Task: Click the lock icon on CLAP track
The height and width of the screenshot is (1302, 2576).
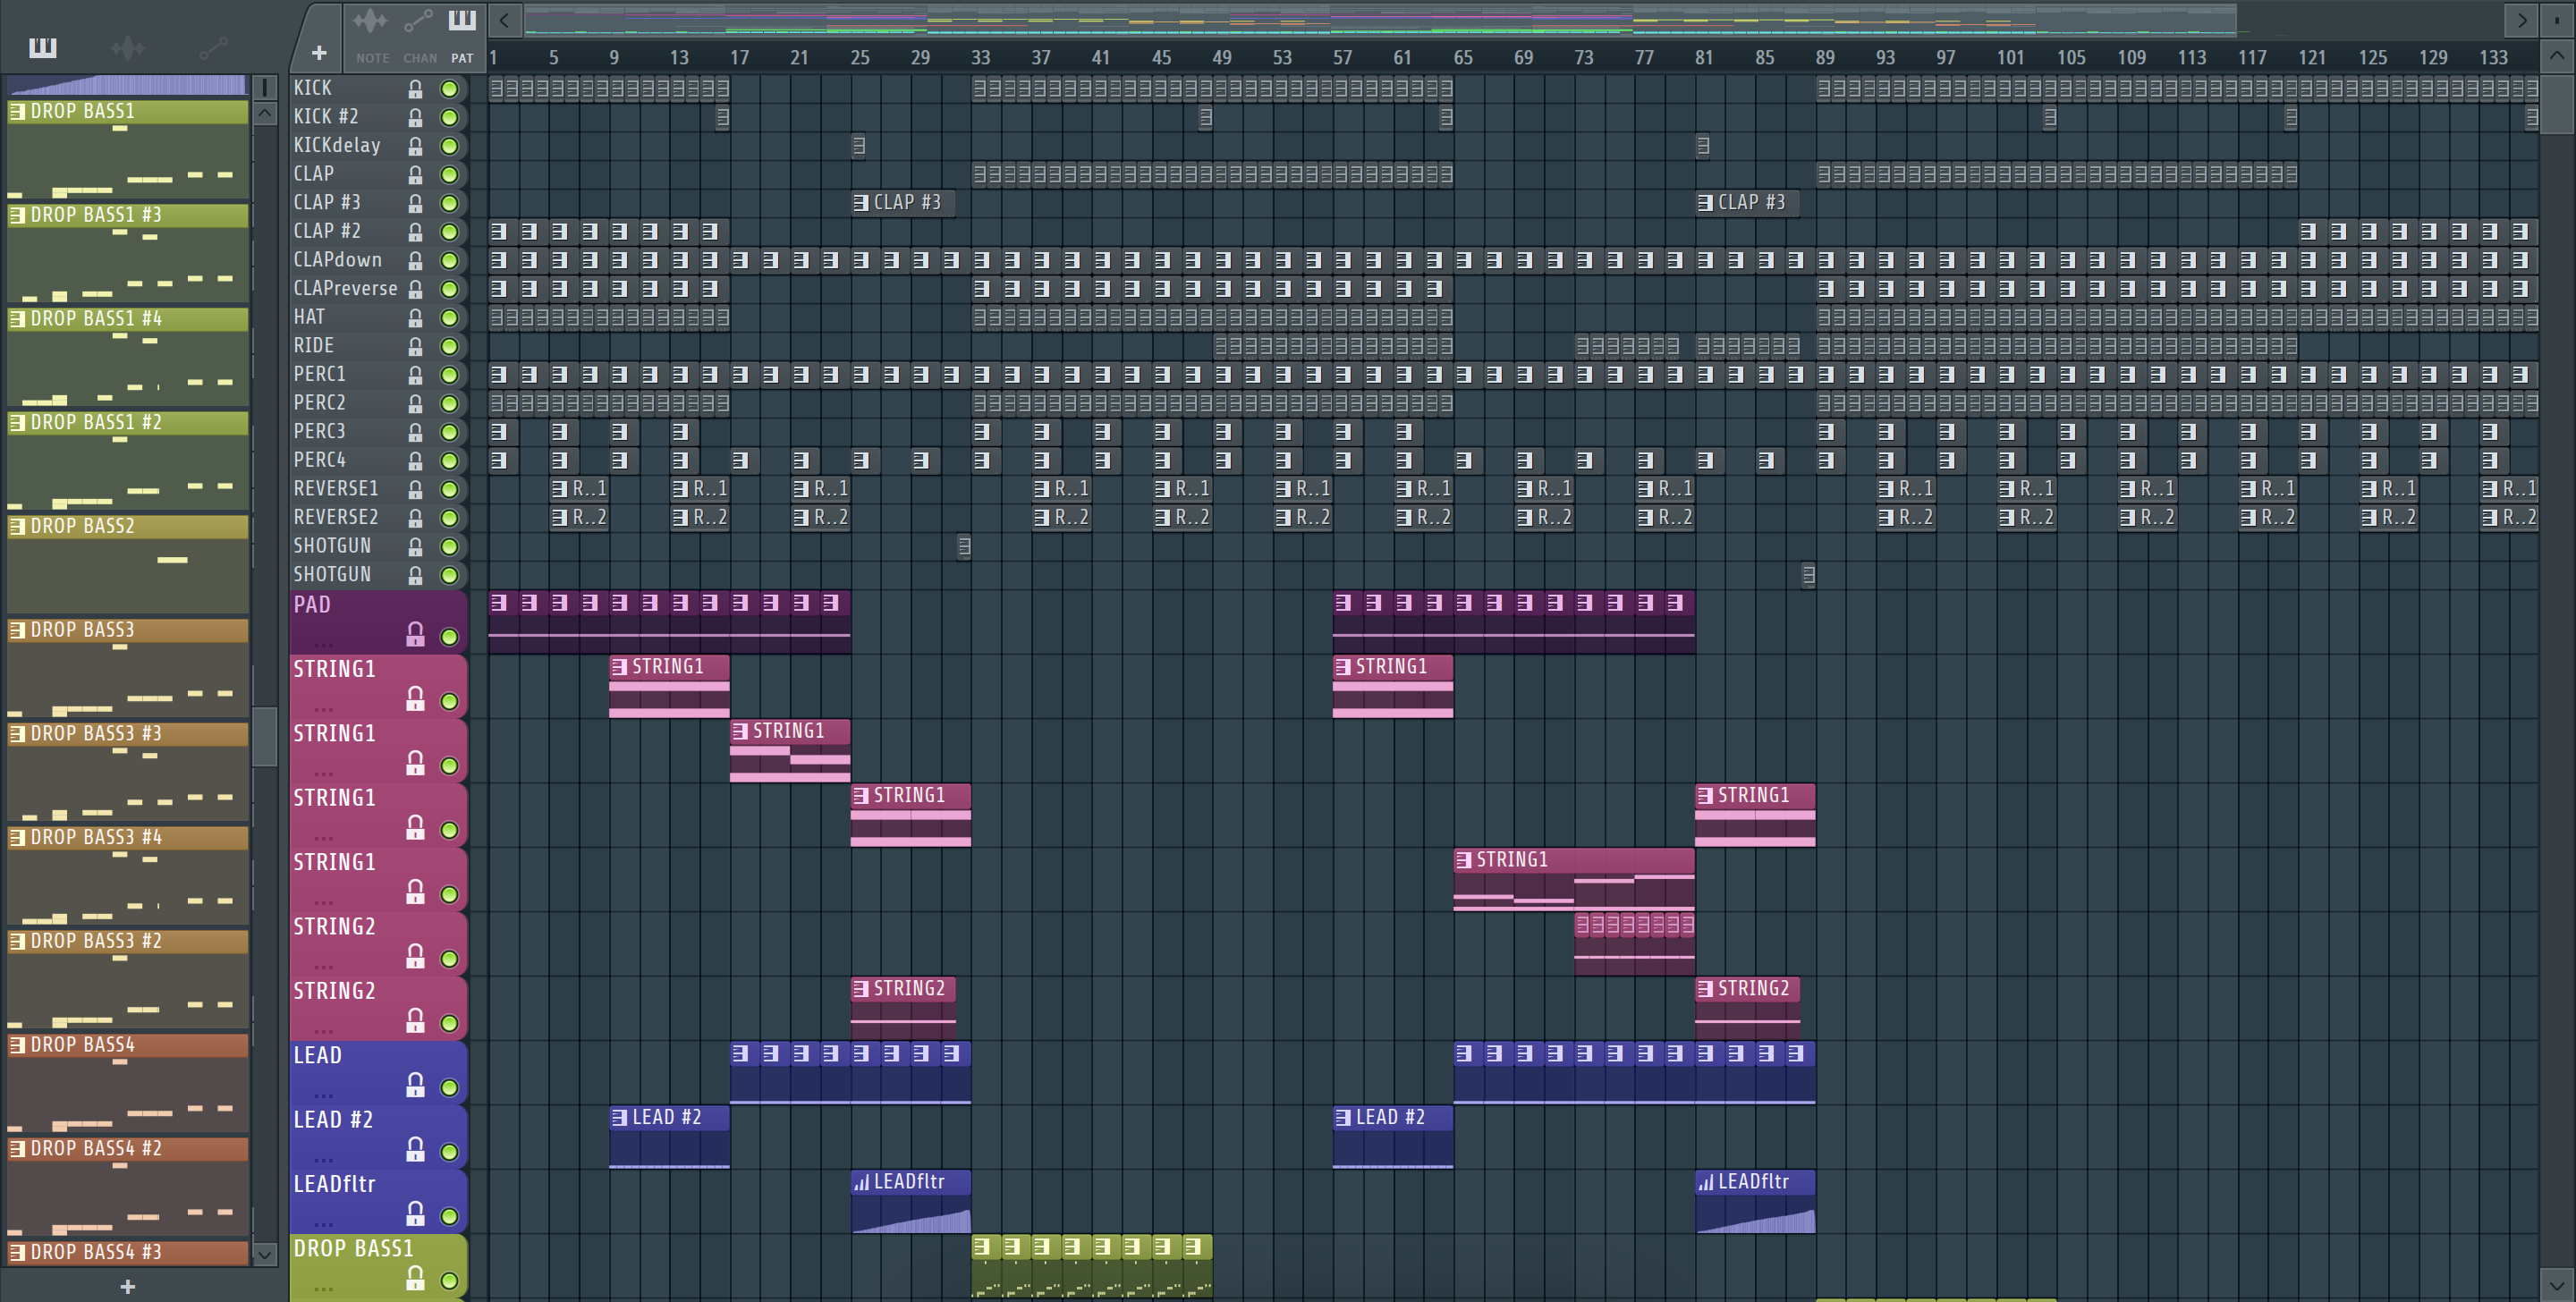Action: coord(415,175)
